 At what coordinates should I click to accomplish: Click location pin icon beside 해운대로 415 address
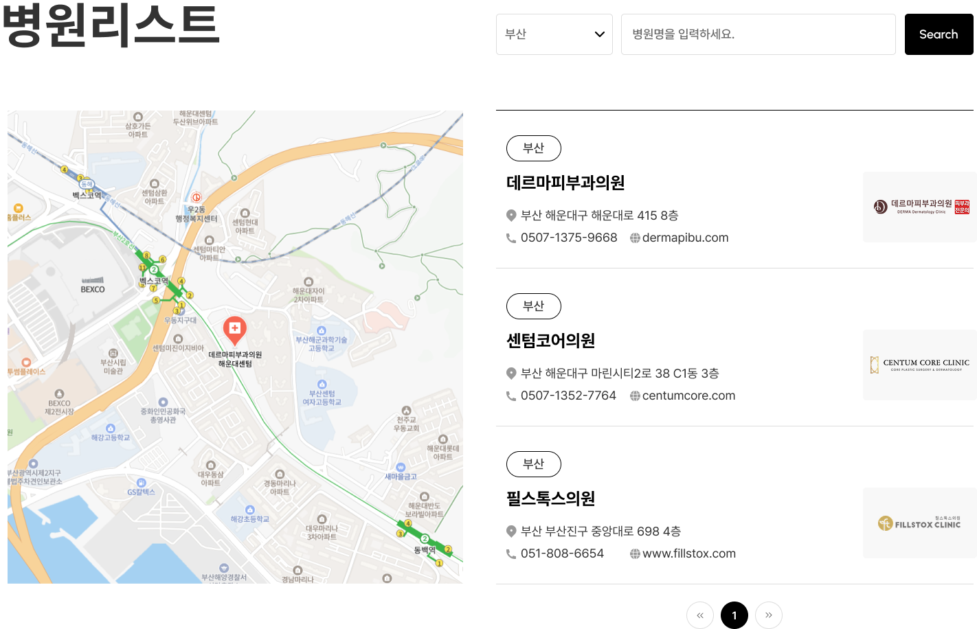[x=511, y=216]
